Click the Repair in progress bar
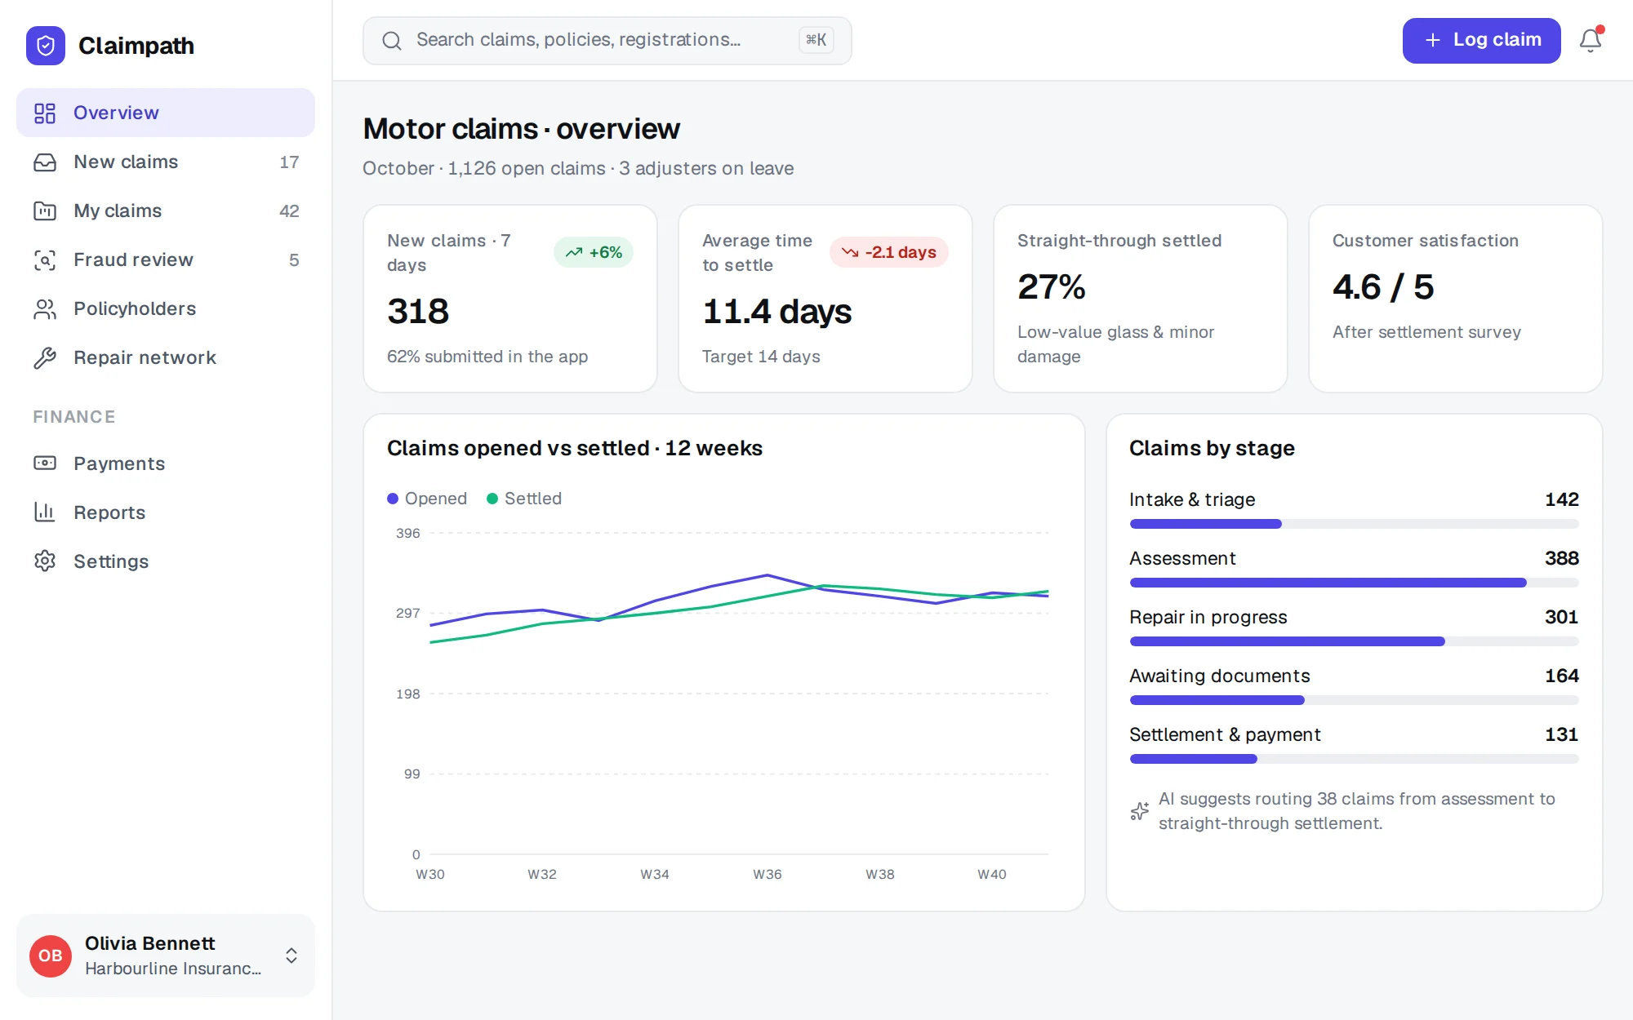Screen dimensions: 1633x1020 coord(1354,641)
